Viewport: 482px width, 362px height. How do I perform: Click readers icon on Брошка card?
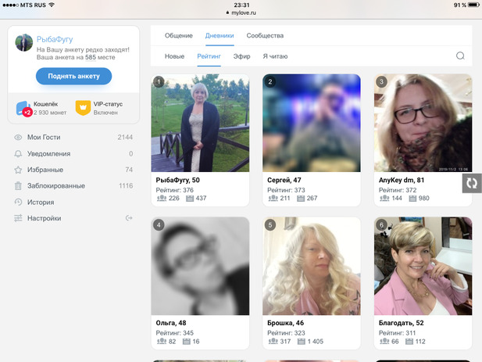(x=273, y=342)
